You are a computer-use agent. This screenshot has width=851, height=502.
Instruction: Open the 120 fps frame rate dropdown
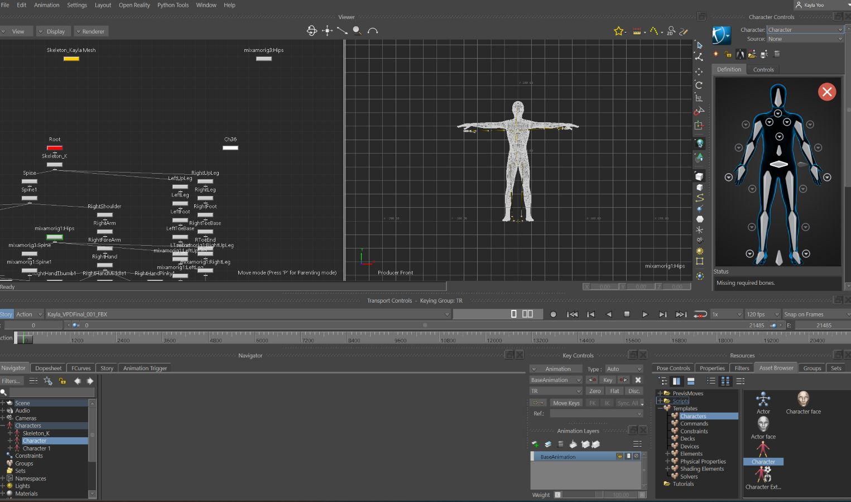click(762, 314)
